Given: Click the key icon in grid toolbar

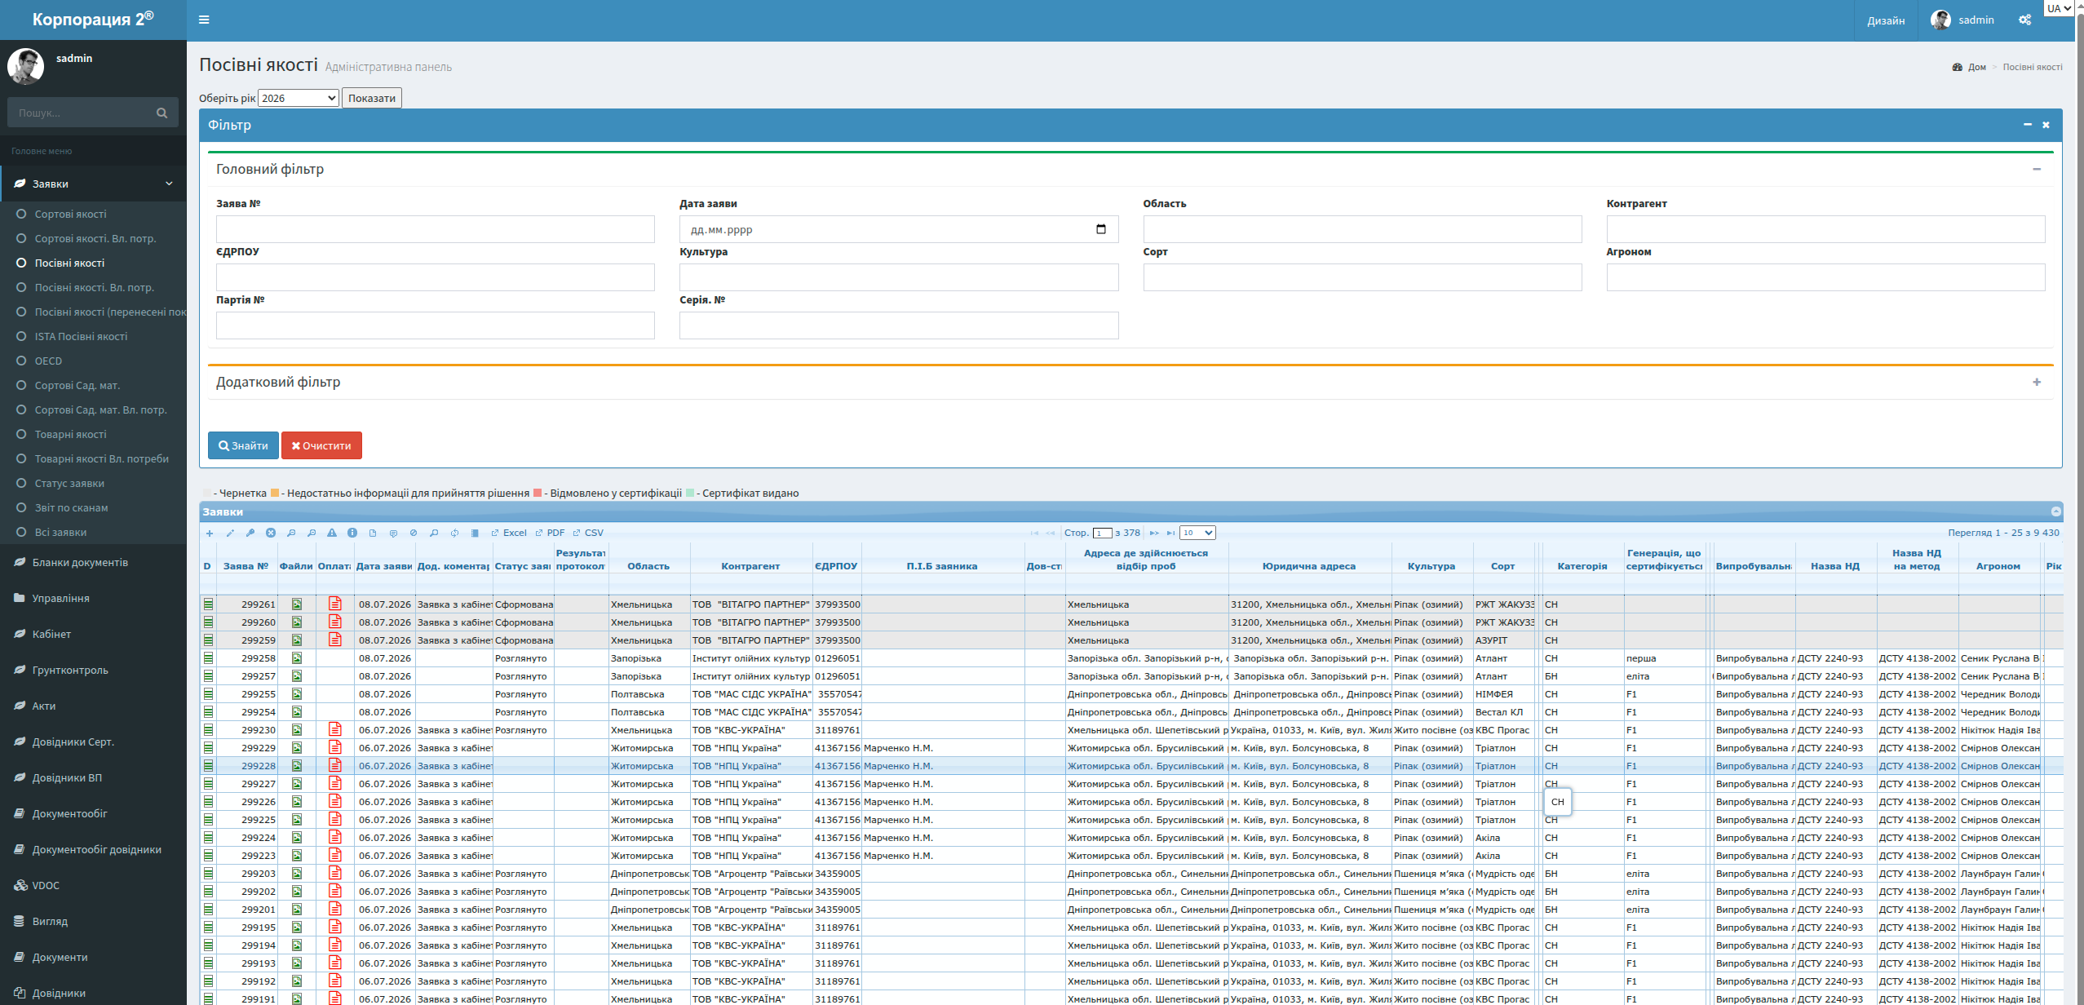Looking at the screenshot, I should pyautogui.click(x=250, y=533).
